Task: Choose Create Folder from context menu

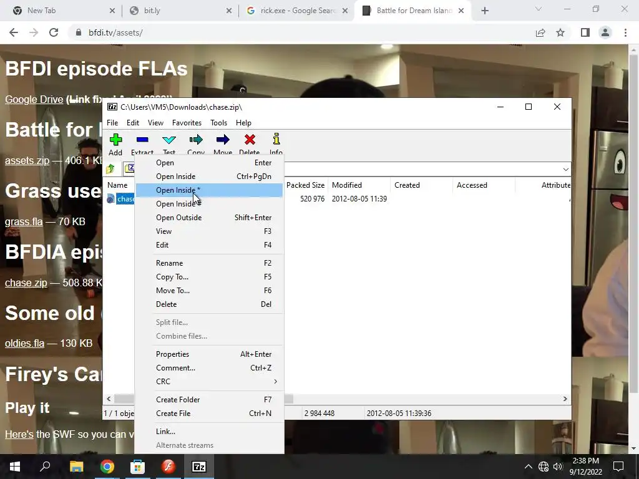Action: [209, 400]
